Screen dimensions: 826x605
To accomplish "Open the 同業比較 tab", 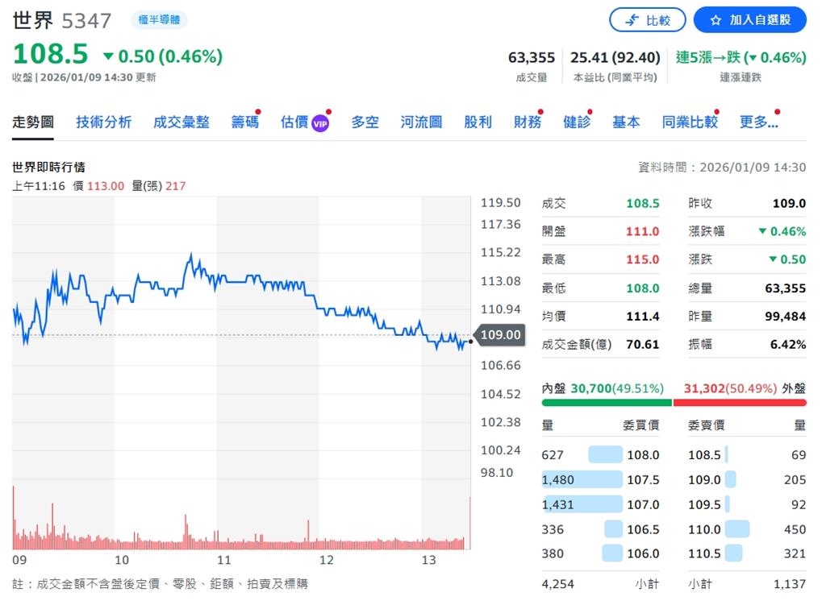I will [x=689, y=121].
